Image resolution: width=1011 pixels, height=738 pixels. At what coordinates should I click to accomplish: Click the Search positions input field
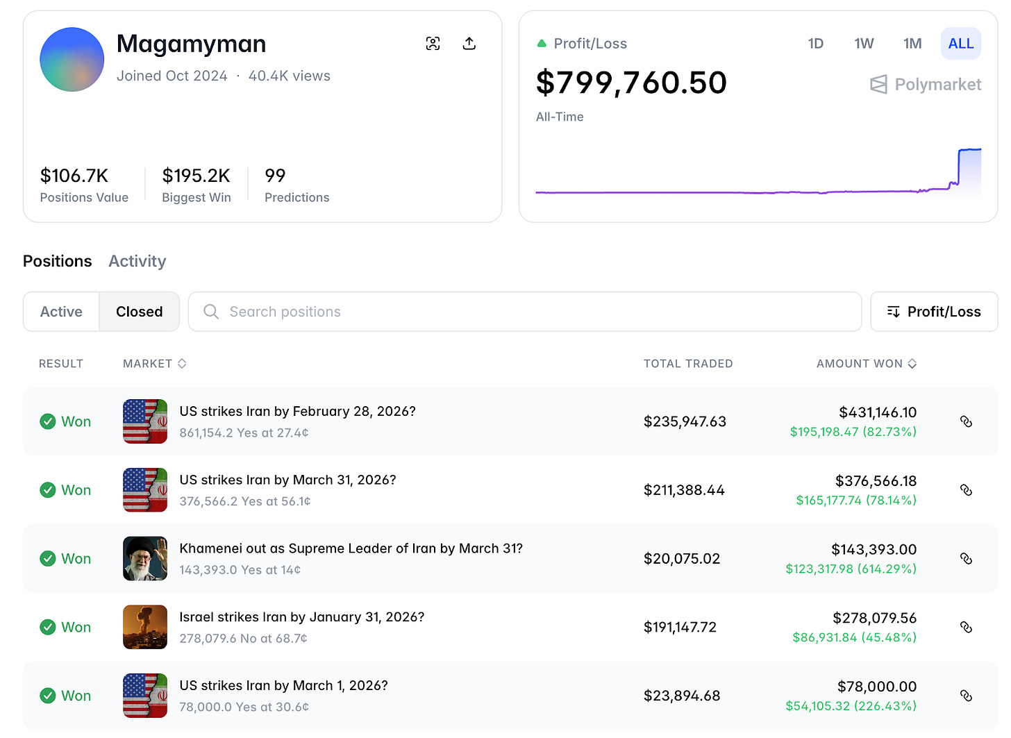pyautogui.click(x=525, y=312)
